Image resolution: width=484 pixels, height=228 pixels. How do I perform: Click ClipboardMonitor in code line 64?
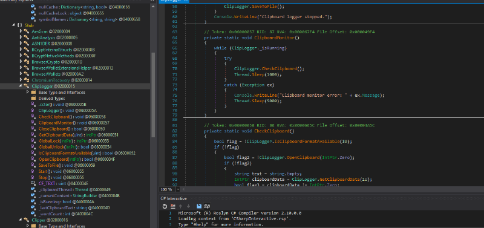click(x=274, y=37)
